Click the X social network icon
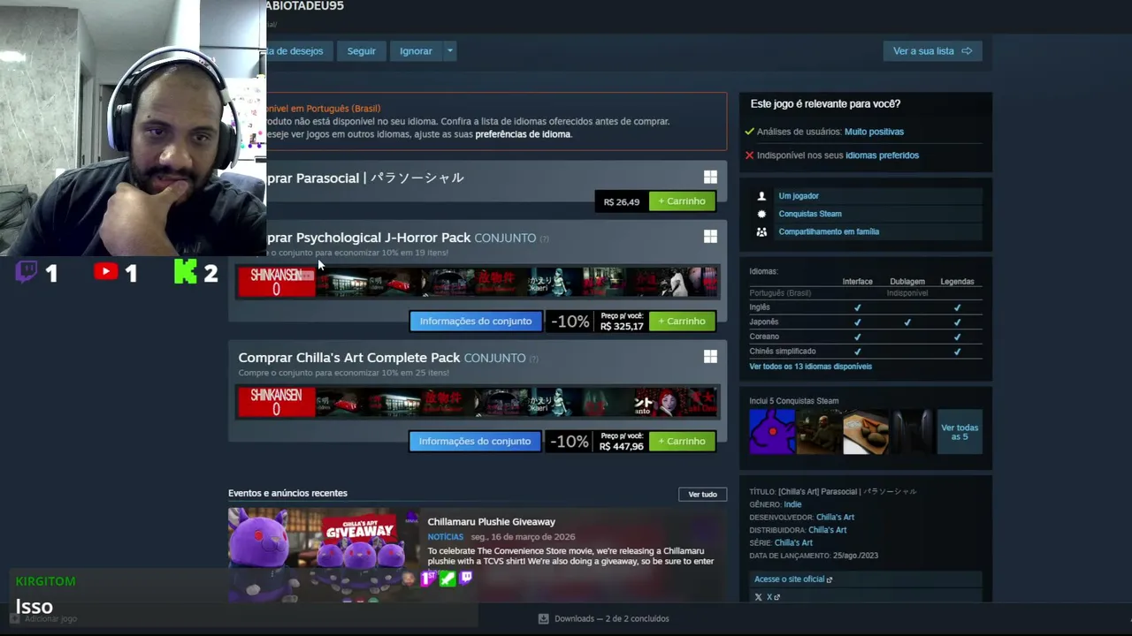Viewport: 1132px width, 636px height. 758,597
